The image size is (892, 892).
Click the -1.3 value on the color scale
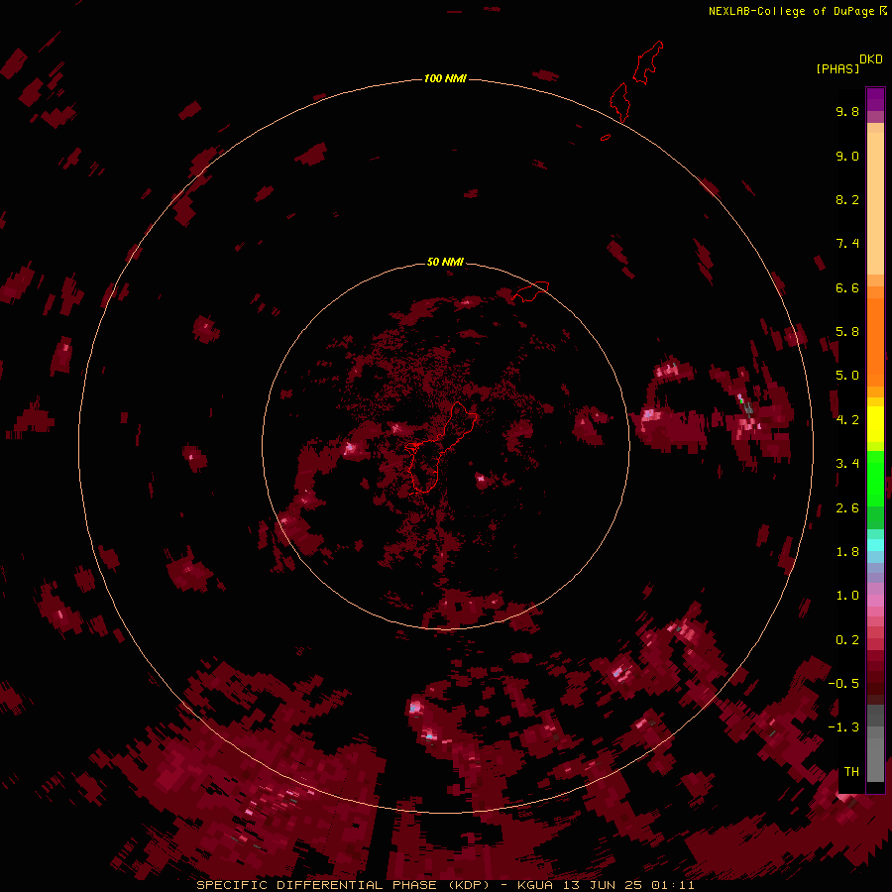[843, 727]
